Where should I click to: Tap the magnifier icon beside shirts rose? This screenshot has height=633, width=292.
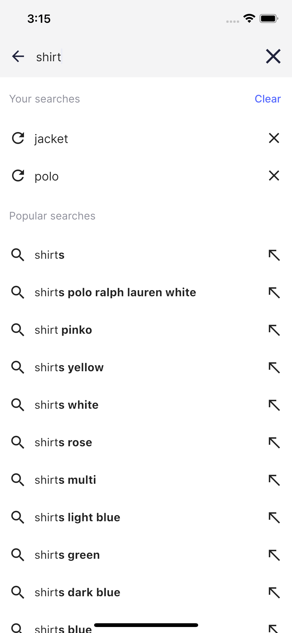(18, 442)
